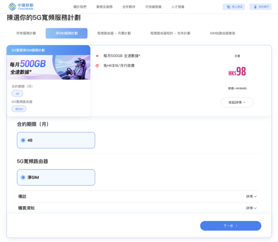The image size is (278, 242).
Task: Select the 48 month contract radio option
Action: pos(56,140)
